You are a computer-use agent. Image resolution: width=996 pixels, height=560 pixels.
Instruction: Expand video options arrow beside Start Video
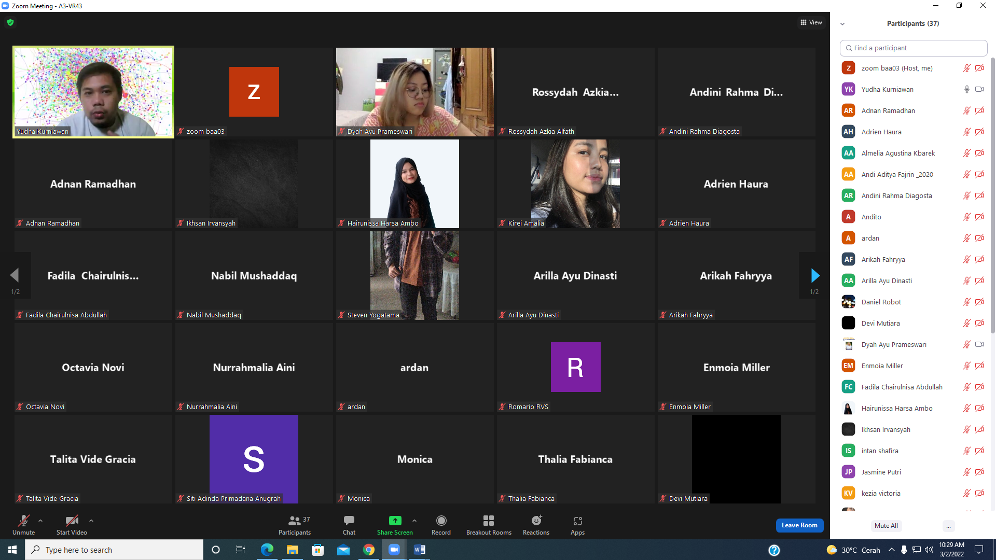click(91, 520)
